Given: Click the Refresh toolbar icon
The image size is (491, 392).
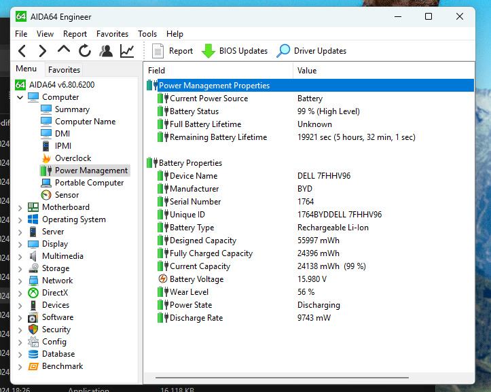Looking at the screenshot, I should [x=85, y=51].
